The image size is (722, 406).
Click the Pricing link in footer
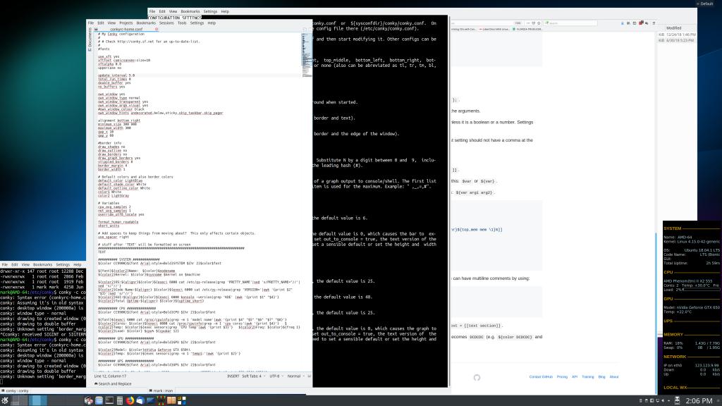[562, 377]
